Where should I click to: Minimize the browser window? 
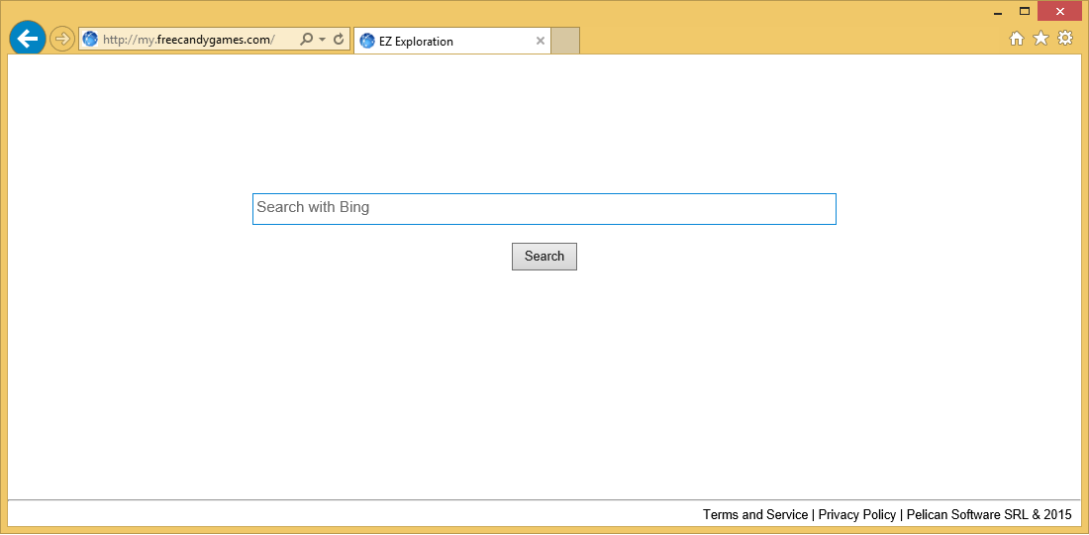click(998, 12)
